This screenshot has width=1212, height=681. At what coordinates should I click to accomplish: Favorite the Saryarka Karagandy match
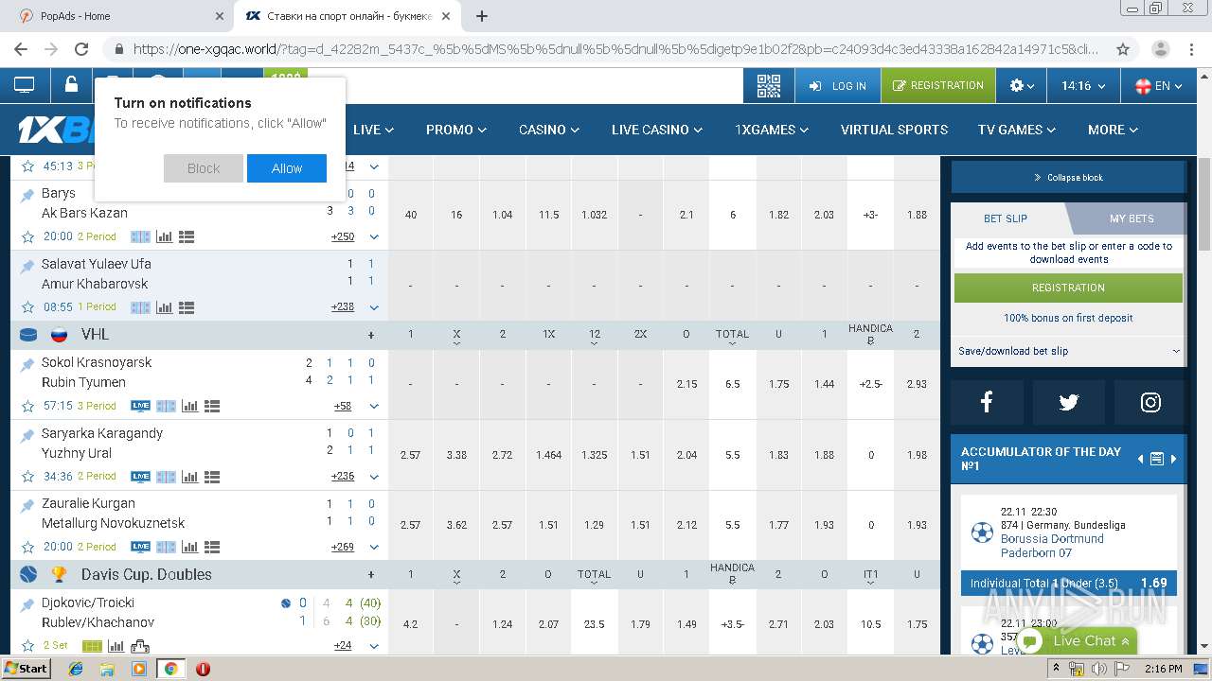[x=27, y=477]
